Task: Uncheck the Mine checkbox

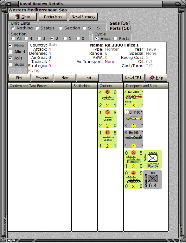Action: (x=10, y=46)
